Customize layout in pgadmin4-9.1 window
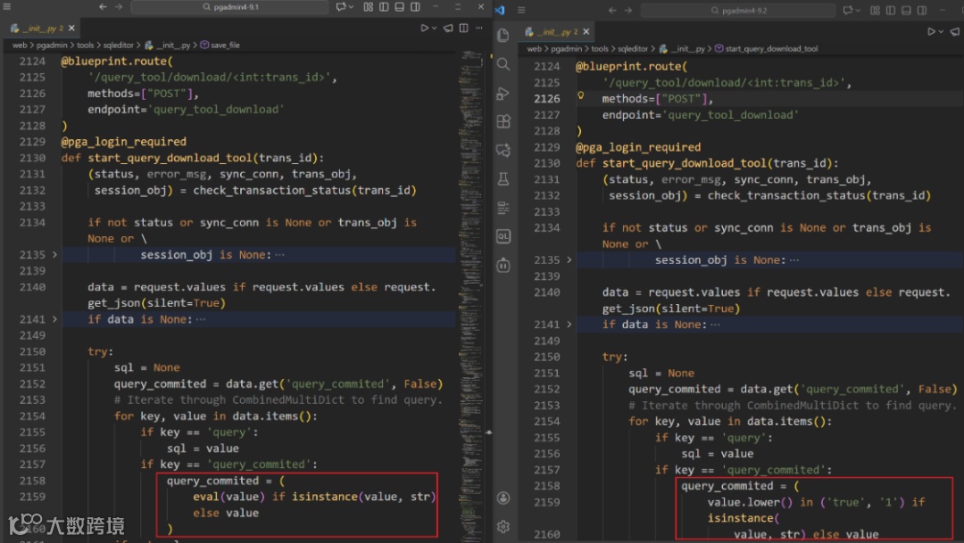The width and height of the screenshot is (964, 543). pos(369,7)
